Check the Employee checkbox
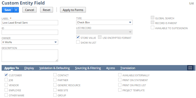The height and width of the screenshot is (98, 196). 6,90
